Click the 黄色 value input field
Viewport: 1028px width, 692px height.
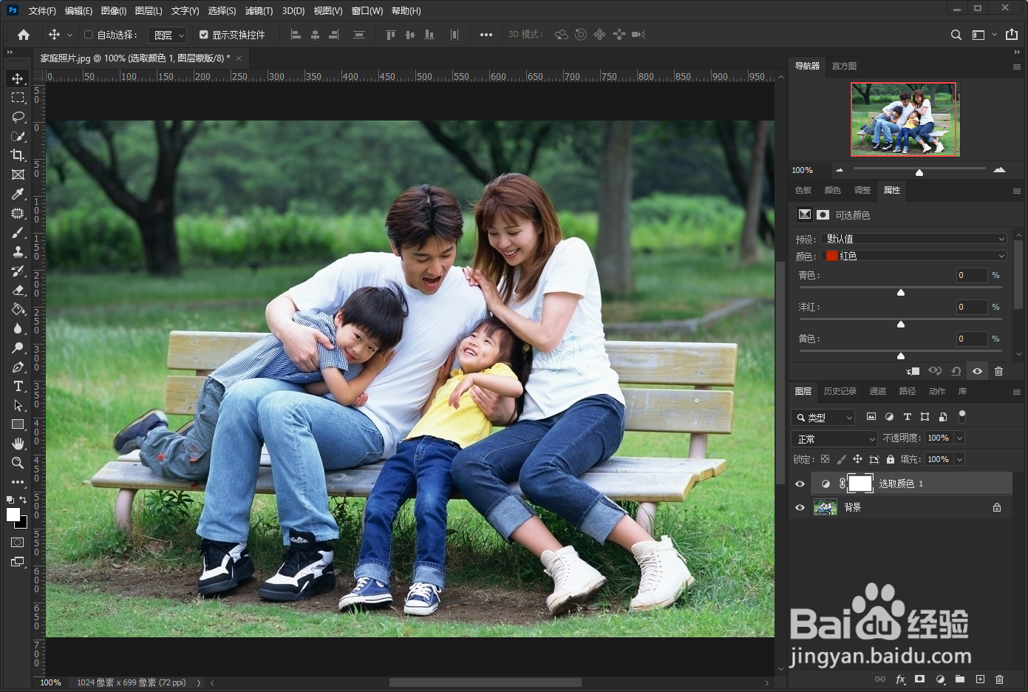pyautogui.click(x=972, y=339)
